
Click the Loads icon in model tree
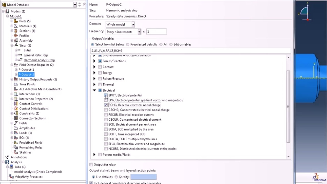[16, 133]
